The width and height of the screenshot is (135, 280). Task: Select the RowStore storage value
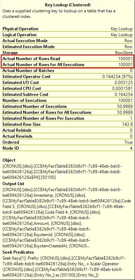(124, 53)
